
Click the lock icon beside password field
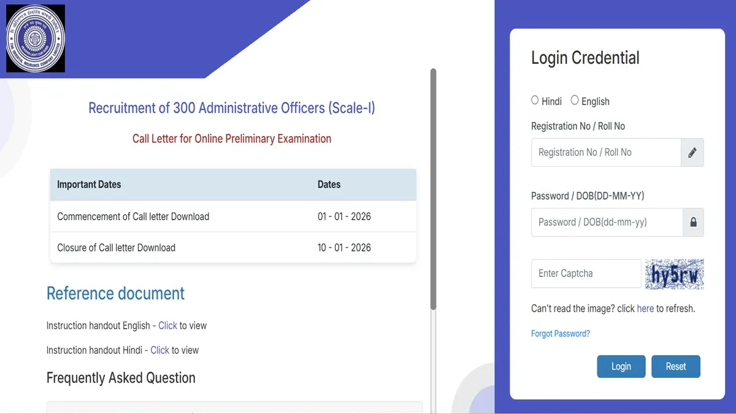click(693, 223)
